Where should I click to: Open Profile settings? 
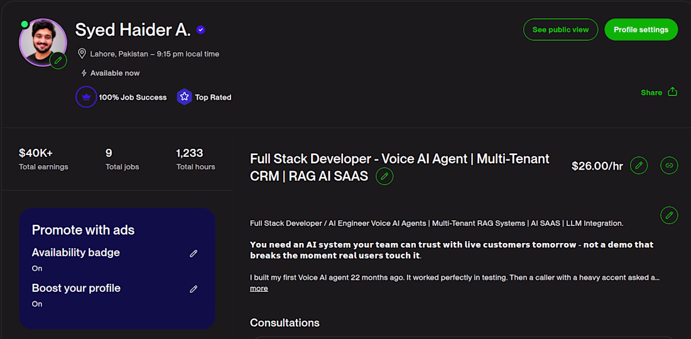tap(641, 30)
